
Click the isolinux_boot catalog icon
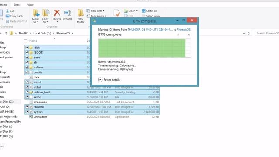tap(31, 92)
